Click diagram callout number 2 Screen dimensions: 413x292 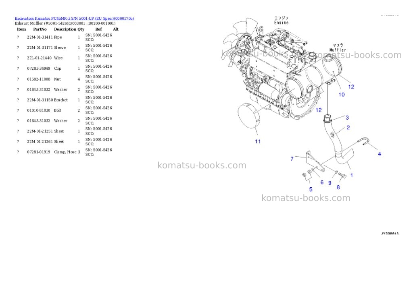tap(348, 128)
